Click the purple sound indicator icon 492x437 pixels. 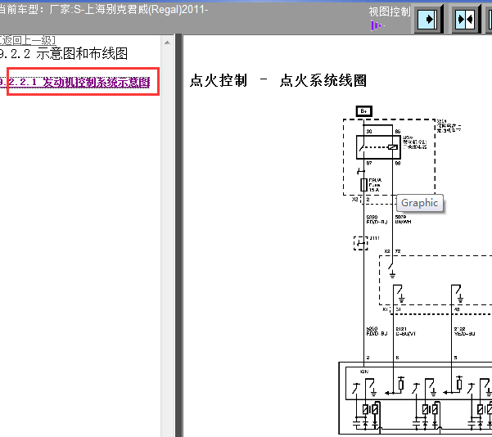pyautogui.click(x=377, y=25)
